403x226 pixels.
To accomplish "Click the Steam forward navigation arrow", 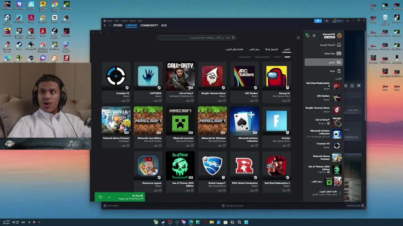I will click(110, 25).
